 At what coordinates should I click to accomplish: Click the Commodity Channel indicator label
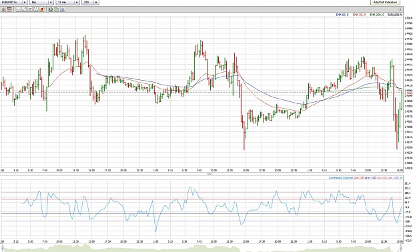341,178
